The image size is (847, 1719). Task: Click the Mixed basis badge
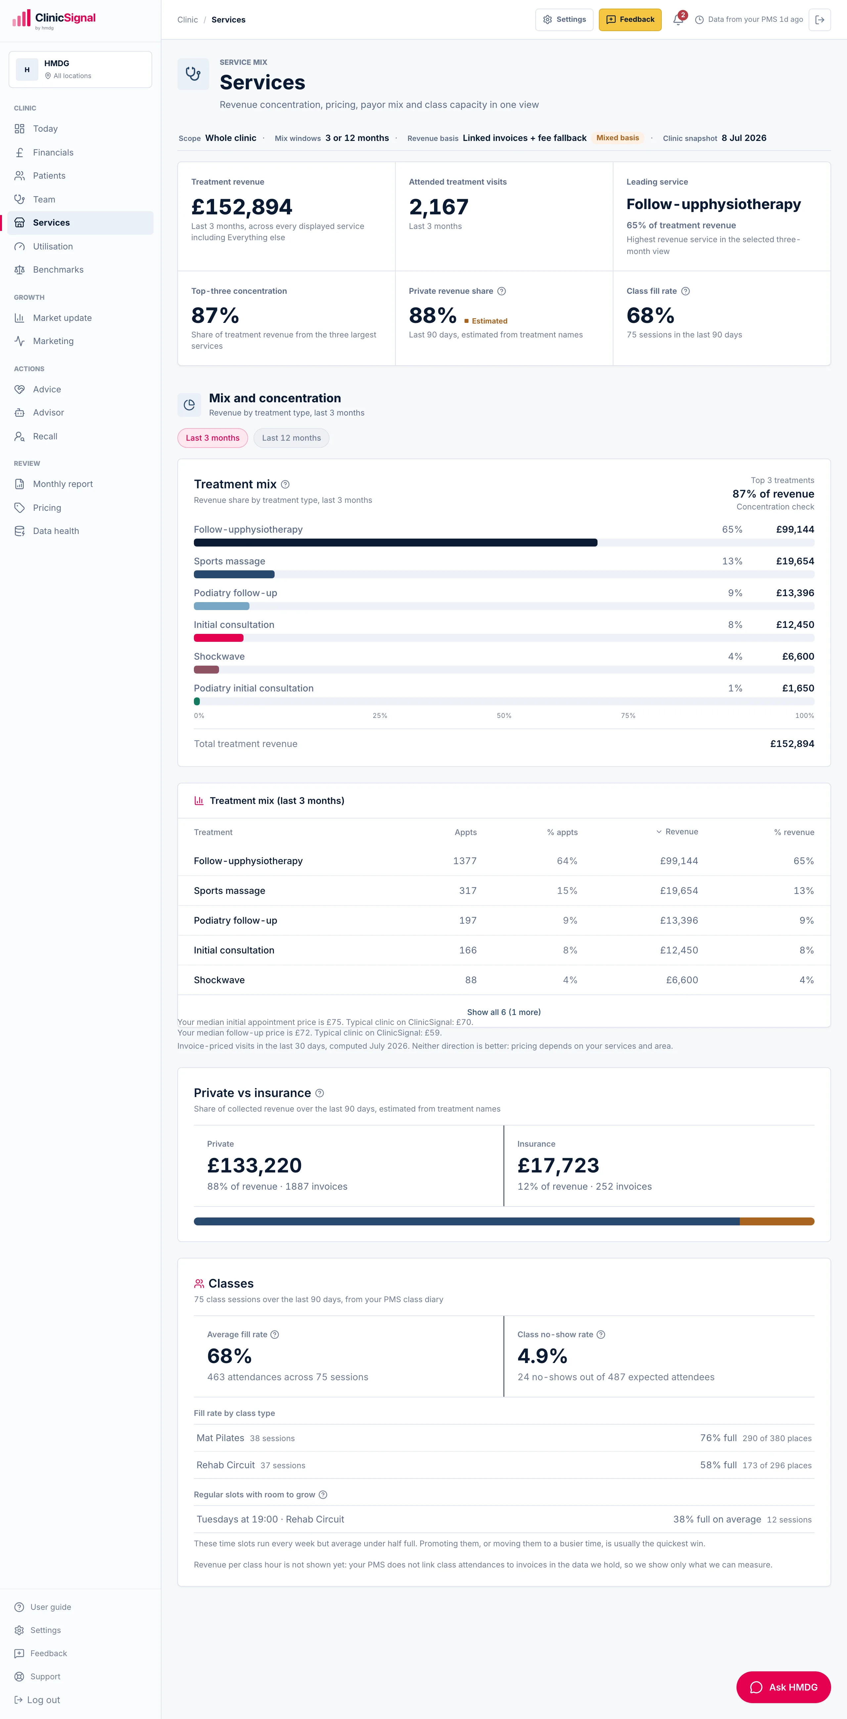[617, 138]
